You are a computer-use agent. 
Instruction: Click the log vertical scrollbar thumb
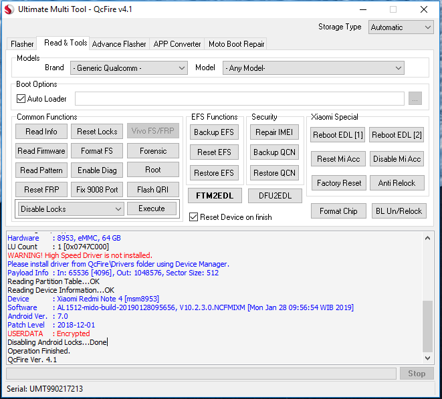428,326
